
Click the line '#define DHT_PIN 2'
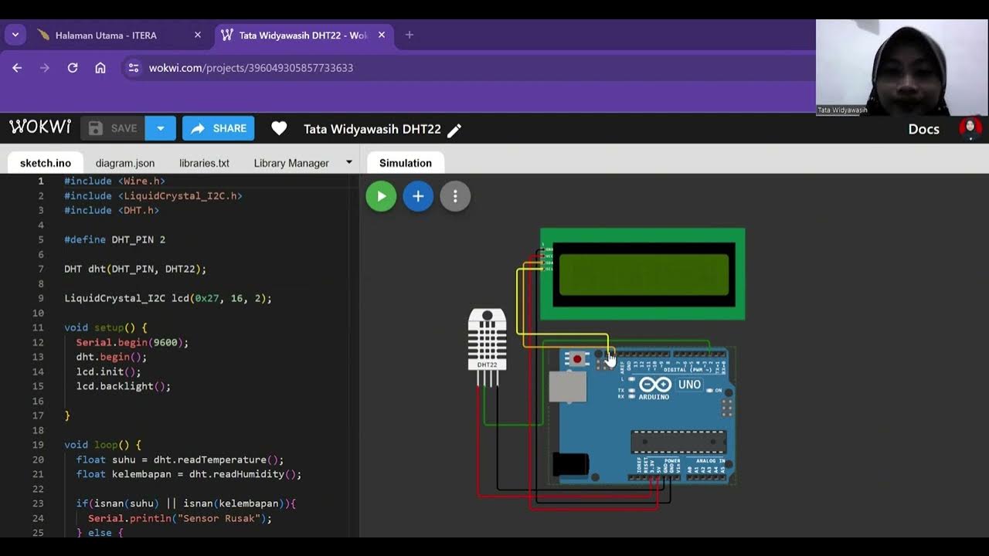(x=115, y=240)
